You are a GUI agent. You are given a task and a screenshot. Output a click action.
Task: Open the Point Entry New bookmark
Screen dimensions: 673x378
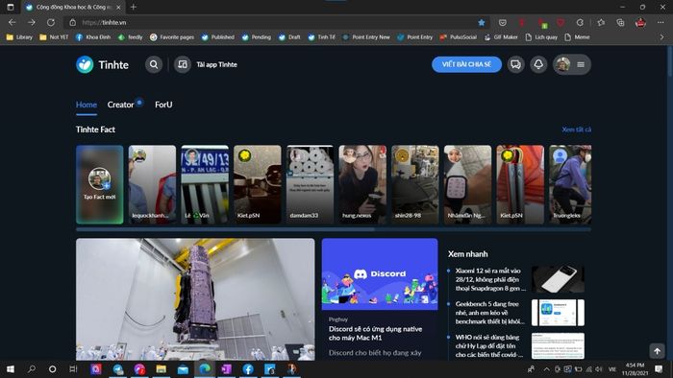(366, 37)
